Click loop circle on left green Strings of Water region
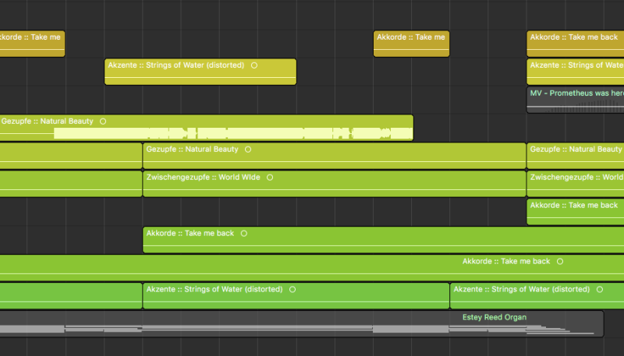This screenshot has width=624, height=356. [x=292, y=289]
